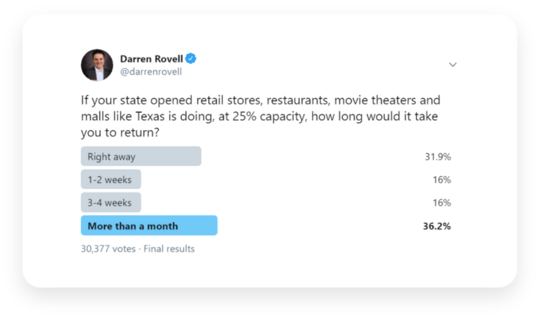Viewport: 541px width, 319px height.
Task: Click Darren Rovell's profile photo
Action: click(x=97, y=65)
